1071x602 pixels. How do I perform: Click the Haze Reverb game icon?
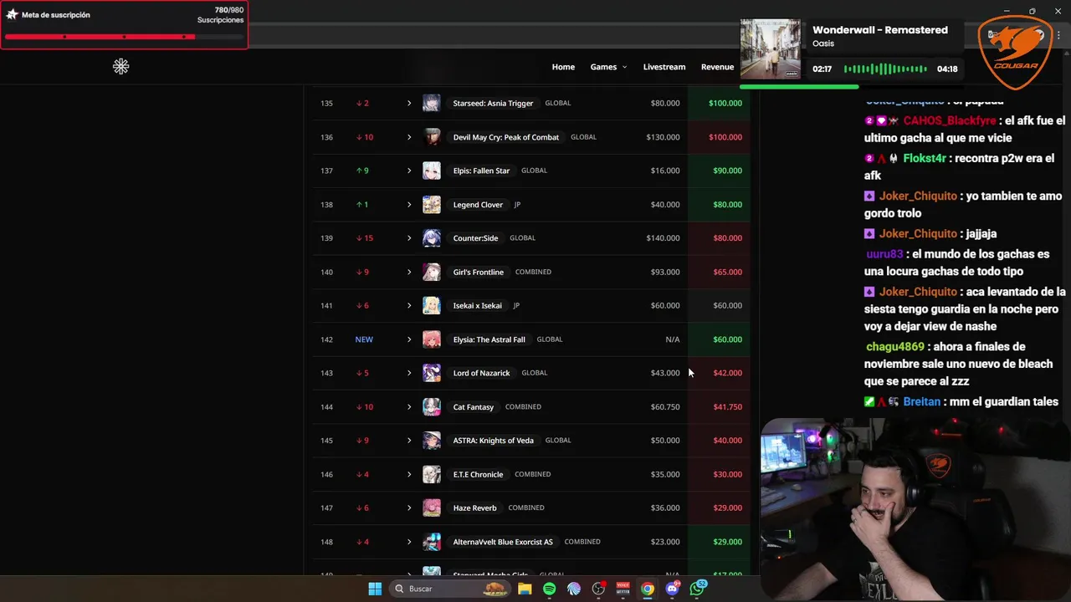point(432,508)
